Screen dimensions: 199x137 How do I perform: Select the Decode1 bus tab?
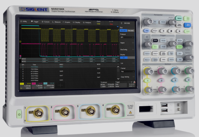pos(123,30)
